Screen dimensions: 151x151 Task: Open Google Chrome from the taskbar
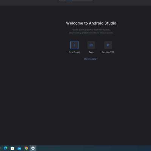pos(26,148)
